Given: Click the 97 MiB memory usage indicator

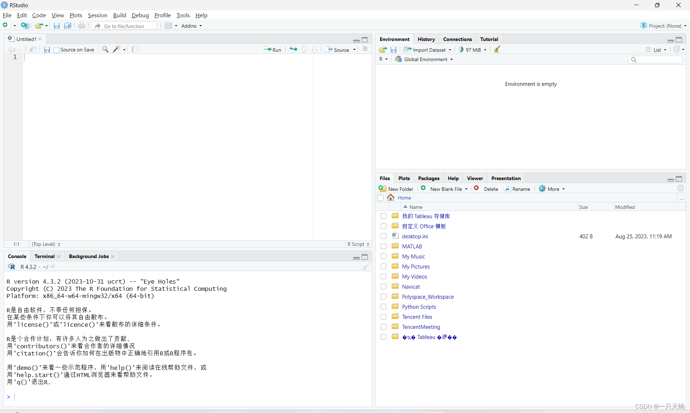Looking at the screenshot, I should click(472, 49).
